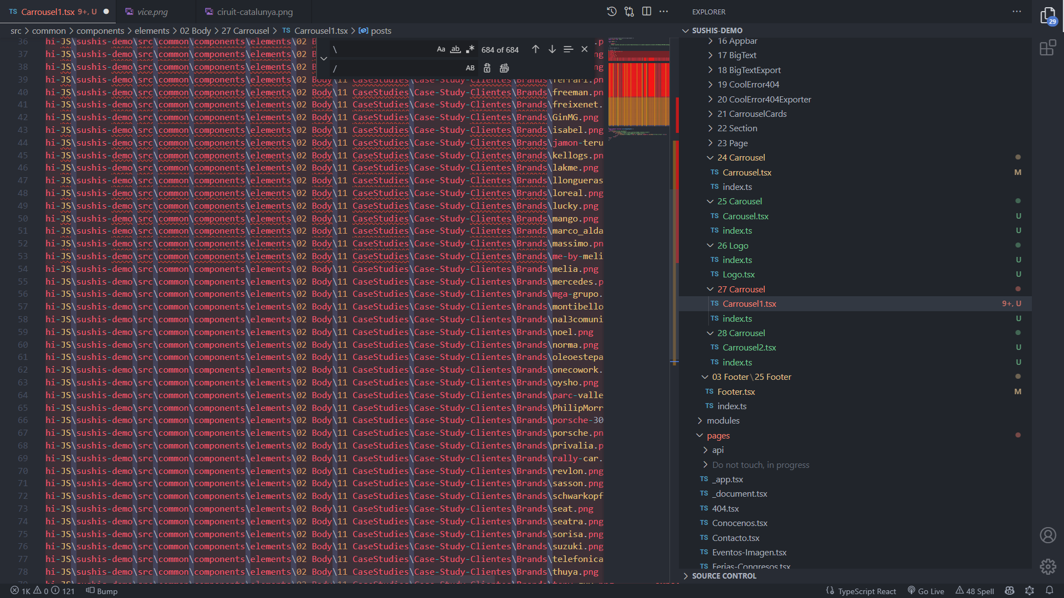
Task: Open notifications bell in status bar
Action: [x=1049, y=591]
